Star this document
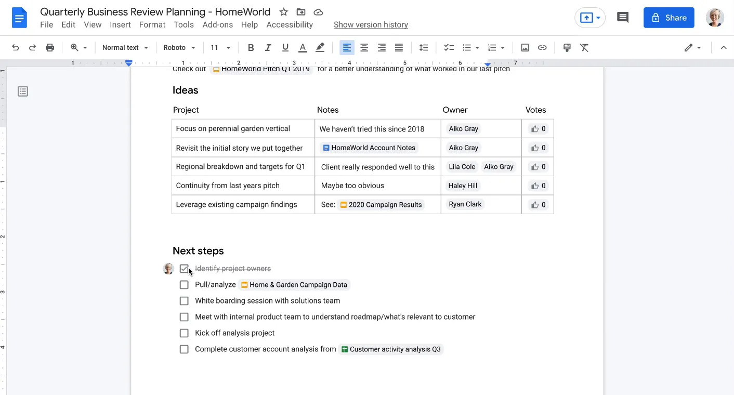Image resolution: width=734 pixels, height=395 pixels. [283, 12]
